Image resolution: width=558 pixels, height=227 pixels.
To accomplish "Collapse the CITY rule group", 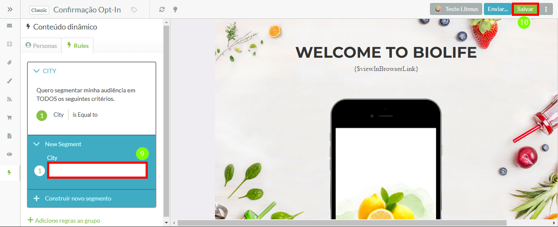I will (37, 71).
